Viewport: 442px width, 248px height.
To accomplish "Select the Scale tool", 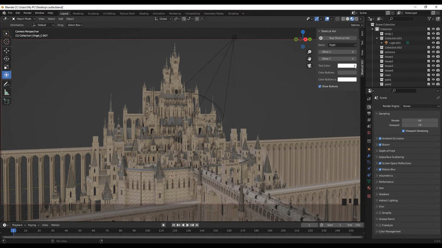I will coord(6,67).
